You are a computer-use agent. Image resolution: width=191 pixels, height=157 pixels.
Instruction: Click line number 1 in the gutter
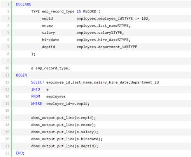(8, 4)
